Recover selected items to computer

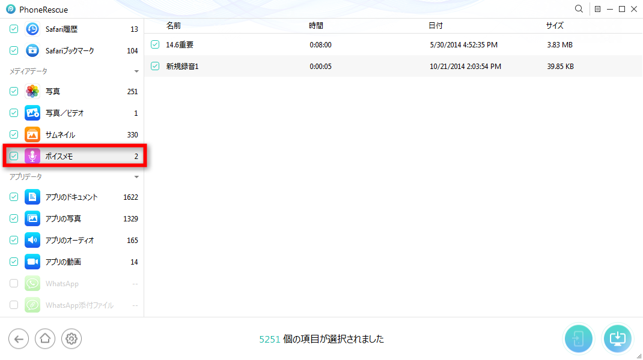coord(617,339)
